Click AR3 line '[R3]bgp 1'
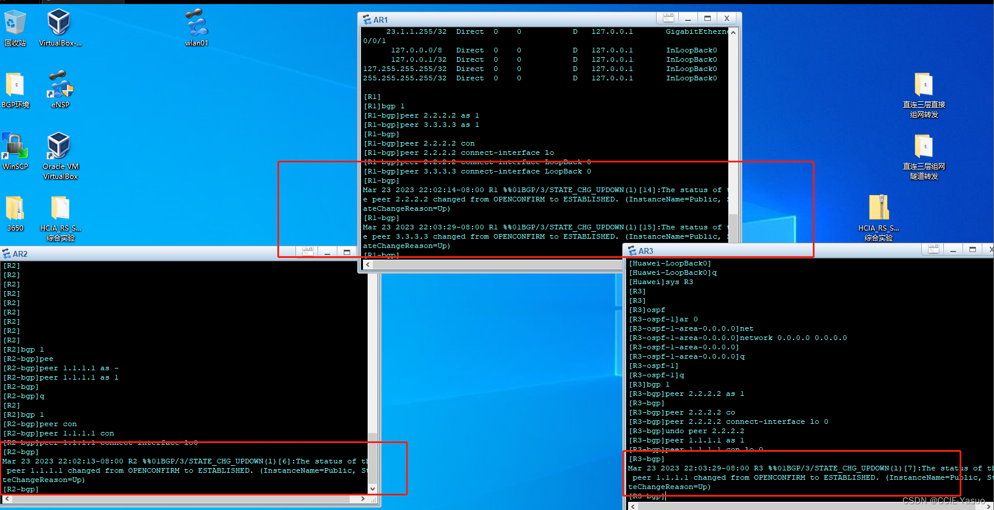The width and height of the screenshot is (994, 510). (x=649, y=384)
